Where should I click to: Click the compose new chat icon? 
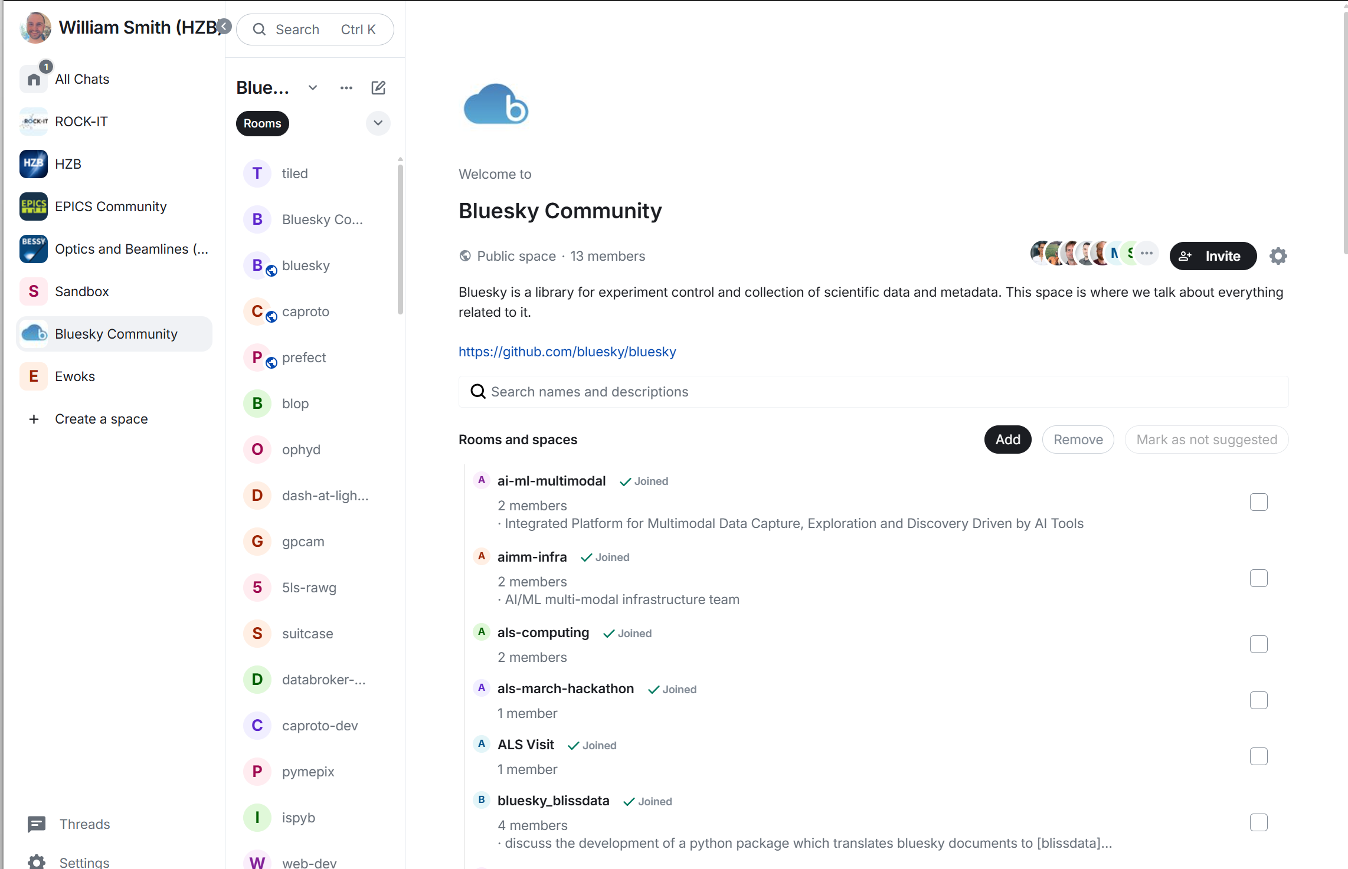click(x=378, y=88)
